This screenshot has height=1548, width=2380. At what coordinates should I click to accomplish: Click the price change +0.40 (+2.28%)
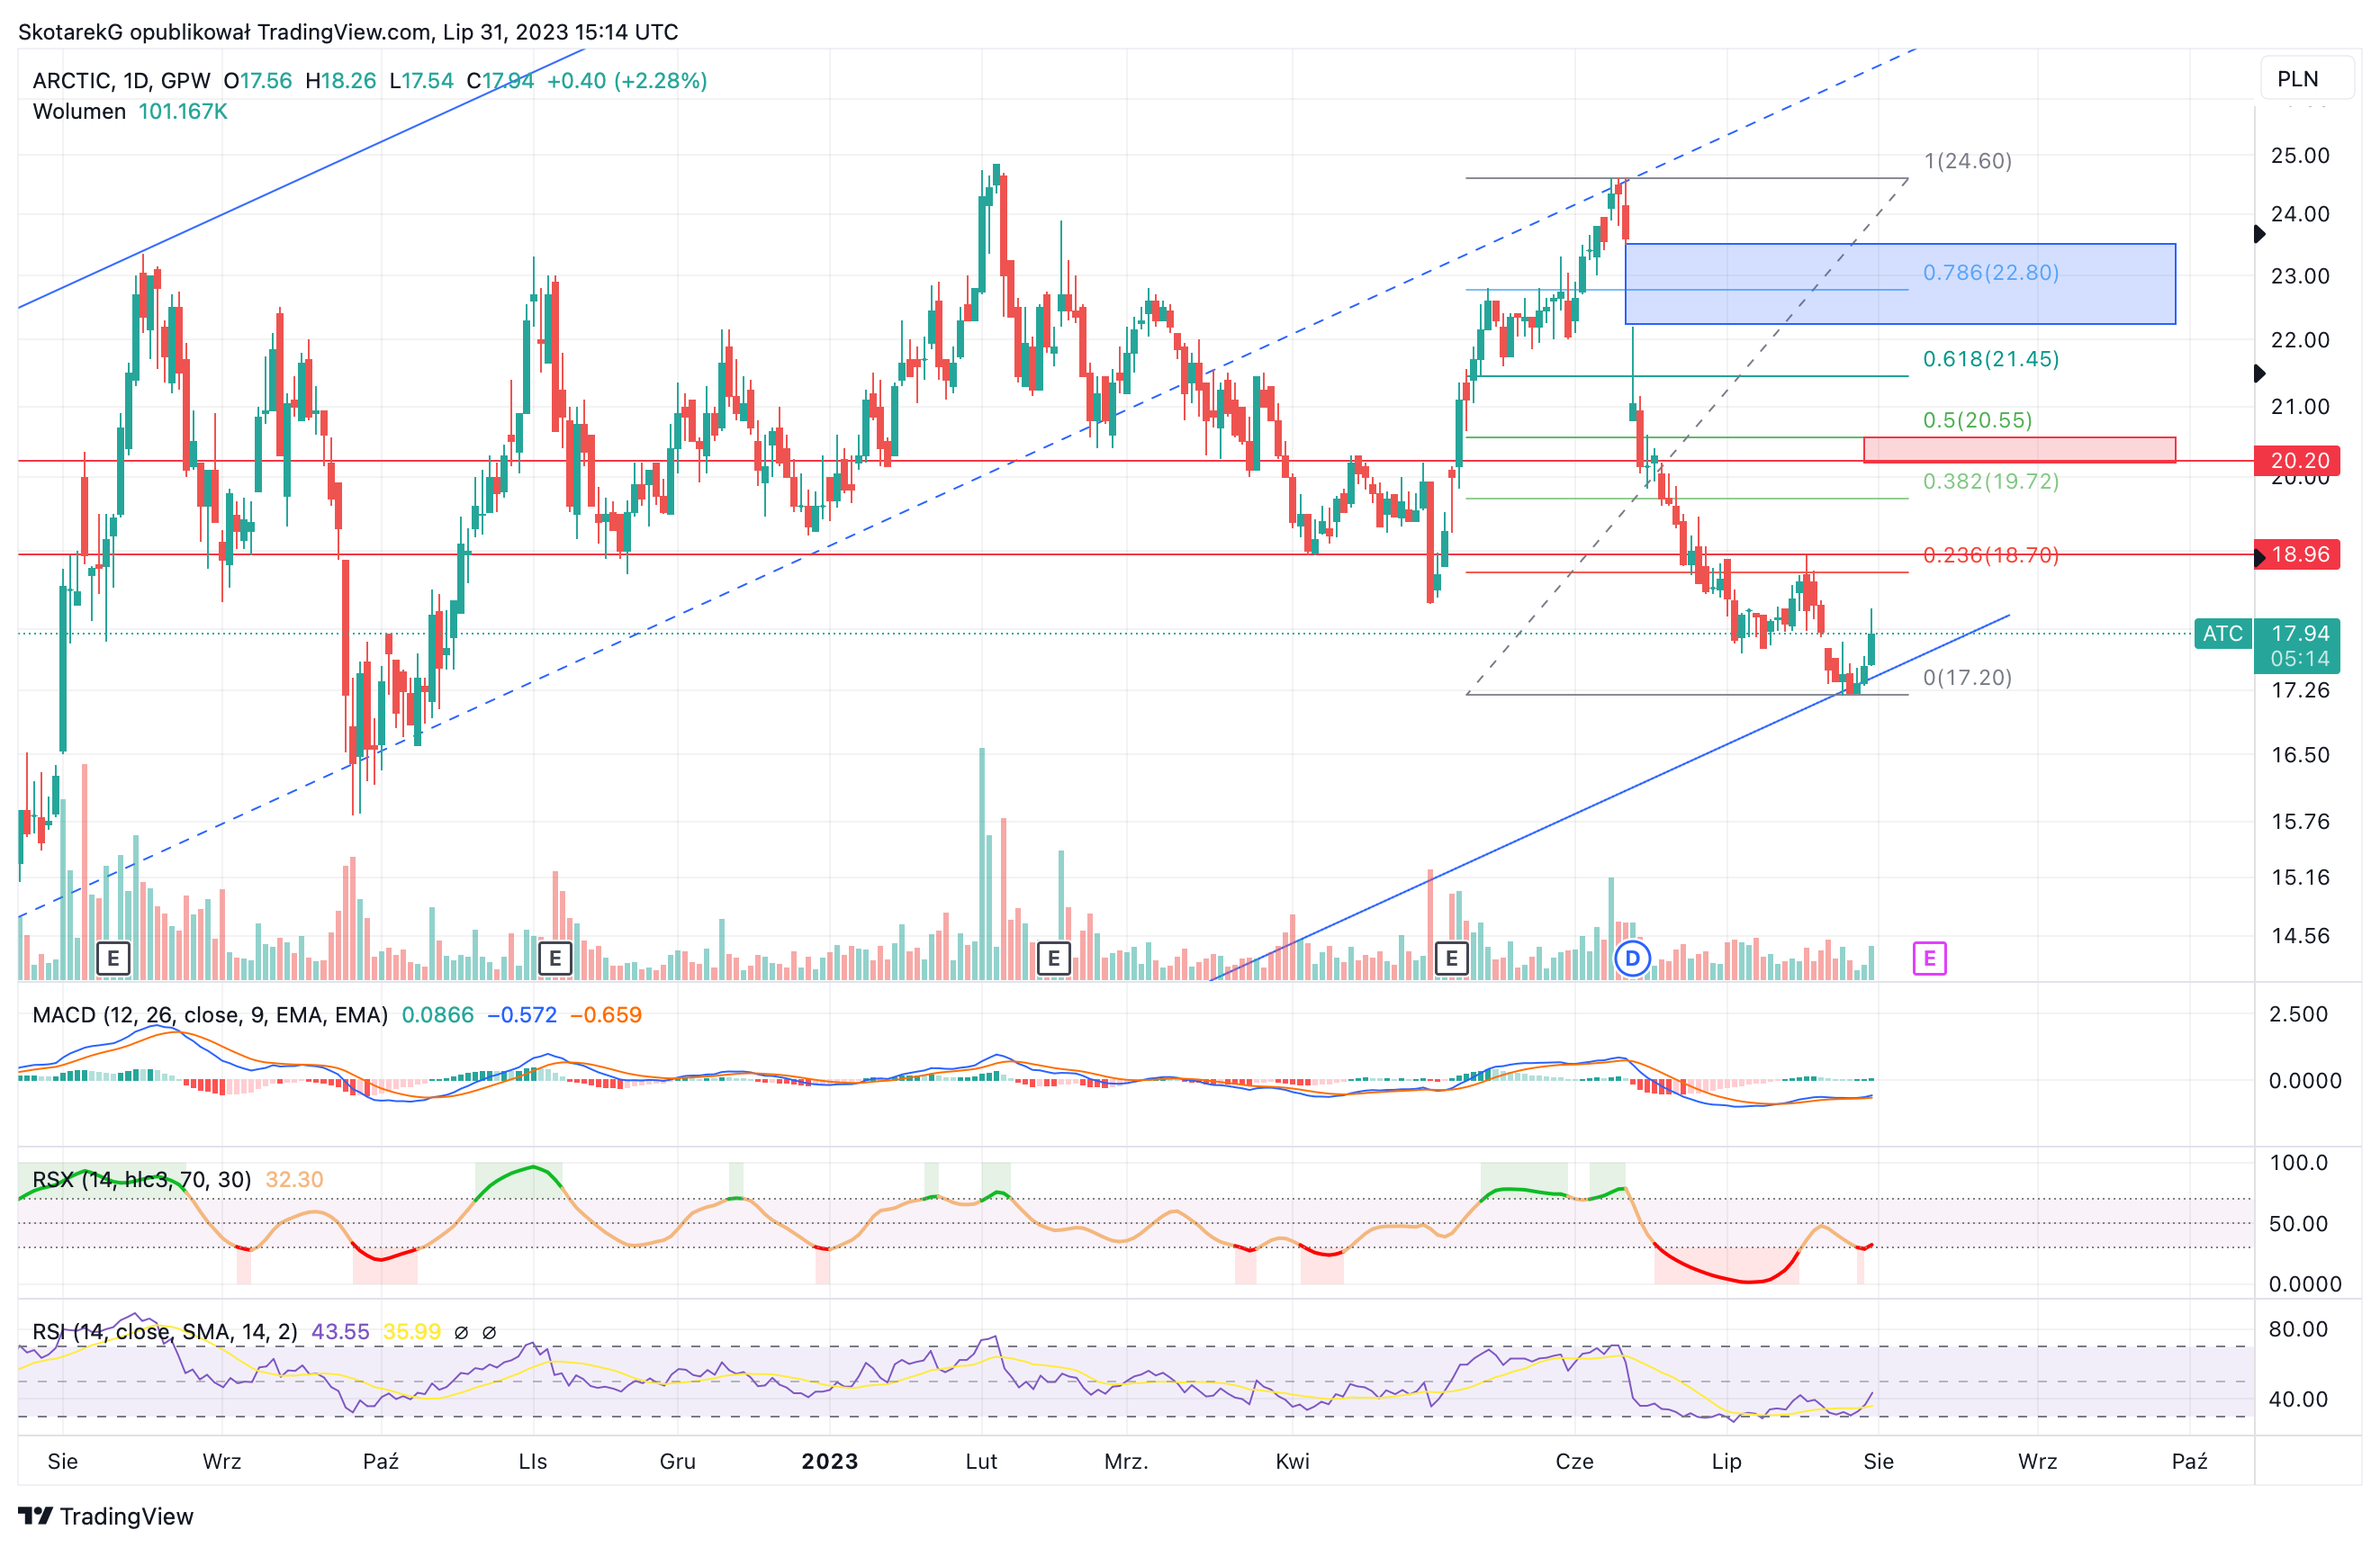(627, 81)
